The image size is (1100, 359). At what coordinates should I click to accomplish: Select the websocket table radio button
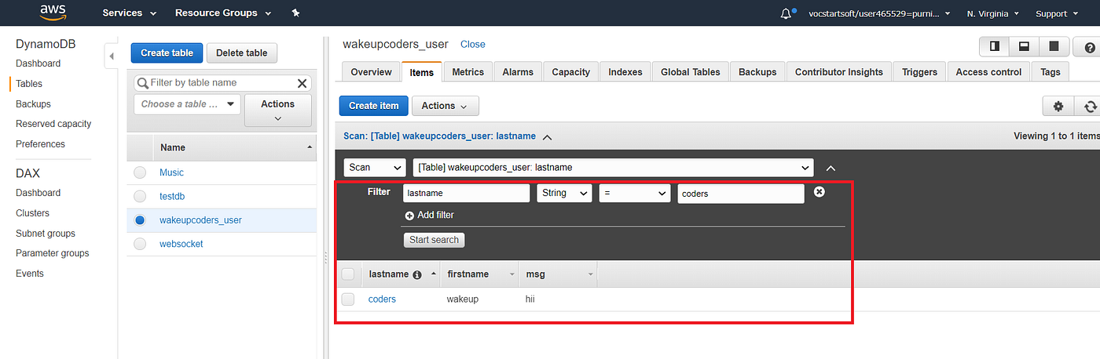140,244
